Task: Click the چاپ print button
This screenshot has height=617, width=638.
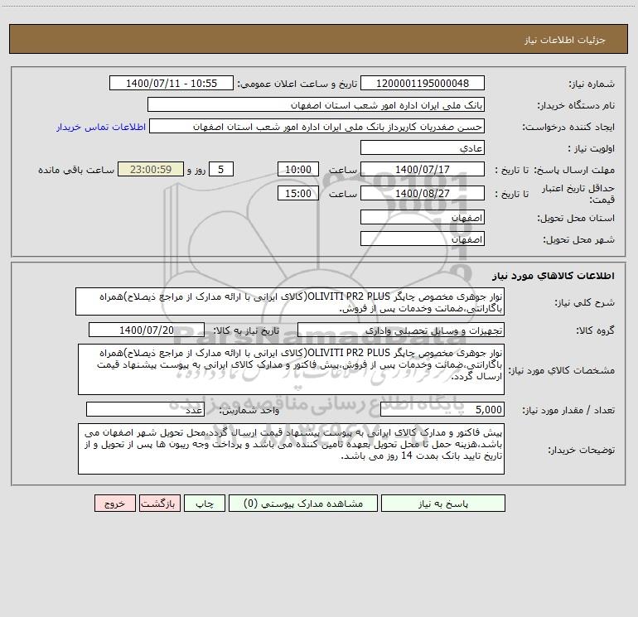Action: click(205, 503)
